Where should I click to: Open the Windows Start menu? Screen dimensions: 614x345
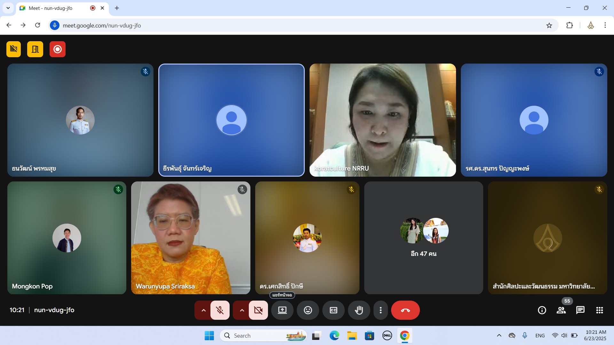[209, 336]
